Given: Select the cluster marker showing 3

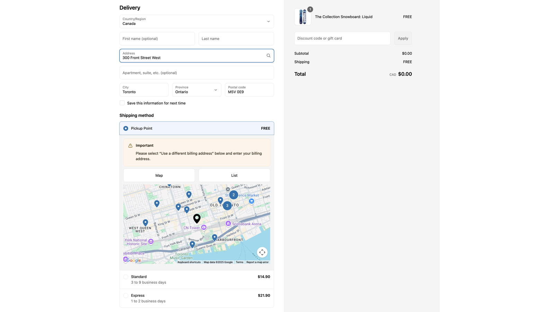Looking at the screenshot, I should 227,206.
